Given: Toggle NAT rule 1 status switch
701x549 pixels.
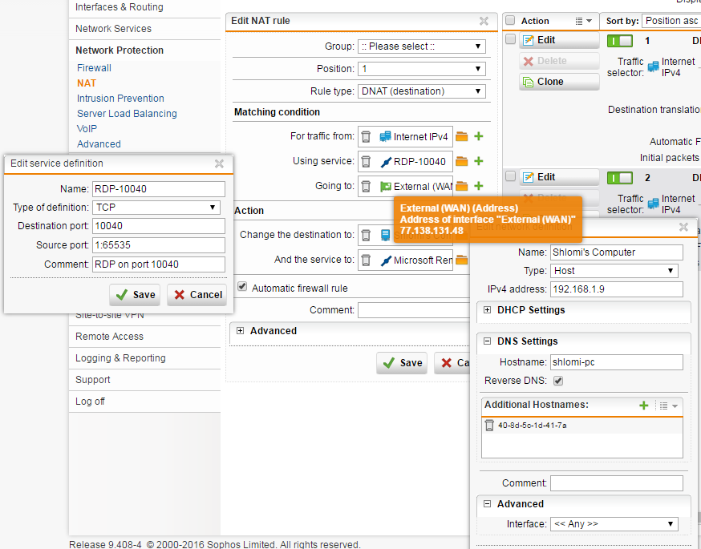Looking at the screenshot, I should 620,41.
